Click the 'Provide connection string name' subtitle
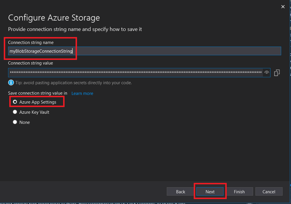The height and width of the screenshot is (204, 291). pyautogui.click(x=75, y=29)
